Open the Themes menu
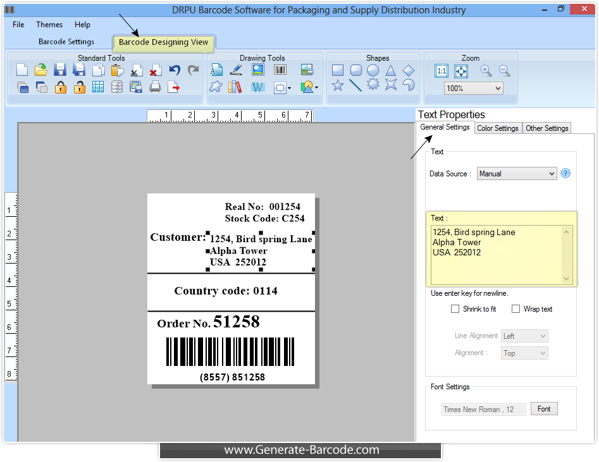Image resolution: width=599 pixels, height=462 pixels. coord(49,25)
